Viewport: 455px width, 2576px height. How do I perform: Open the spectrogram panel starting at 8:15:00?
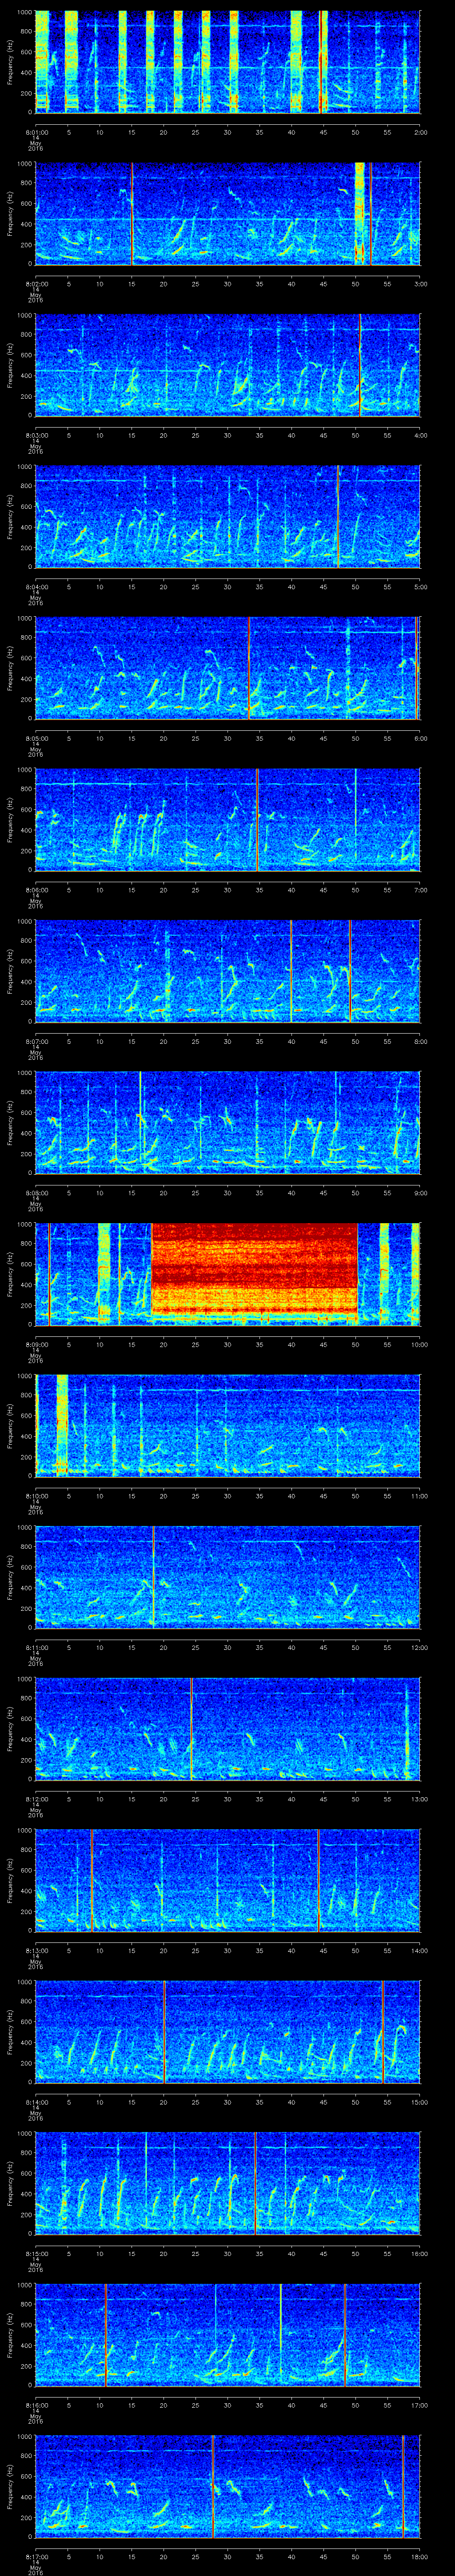[228, 2183]
